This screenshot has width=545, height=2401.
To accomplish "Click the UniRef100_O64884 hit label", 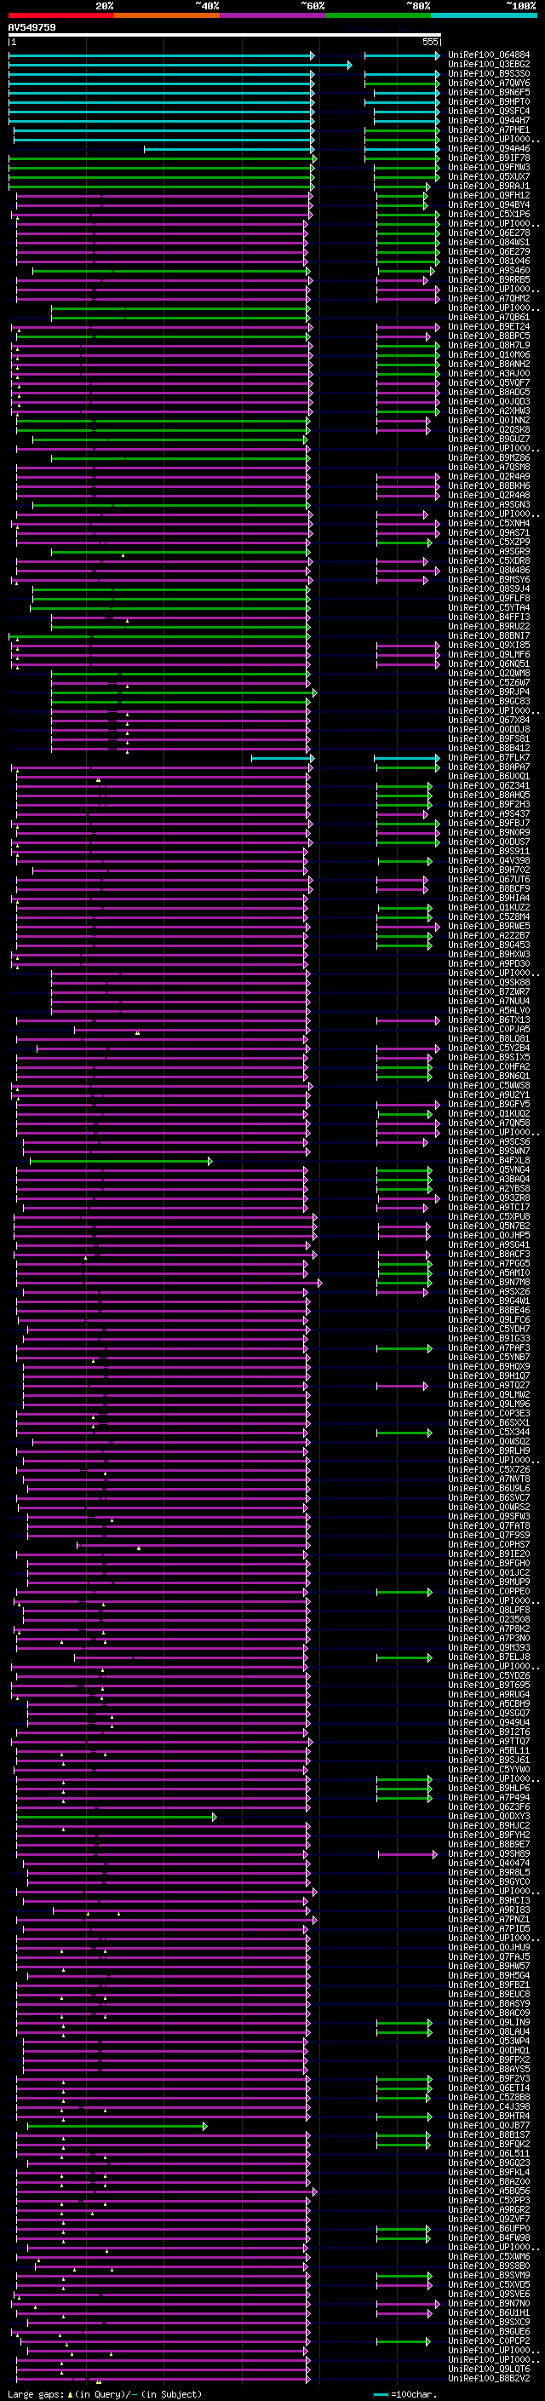I will tap(488, 55).
